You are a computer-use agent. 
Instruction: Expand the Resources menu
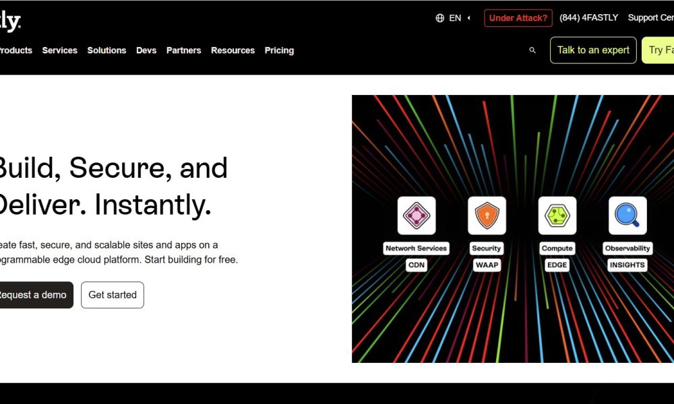(233, 50)
